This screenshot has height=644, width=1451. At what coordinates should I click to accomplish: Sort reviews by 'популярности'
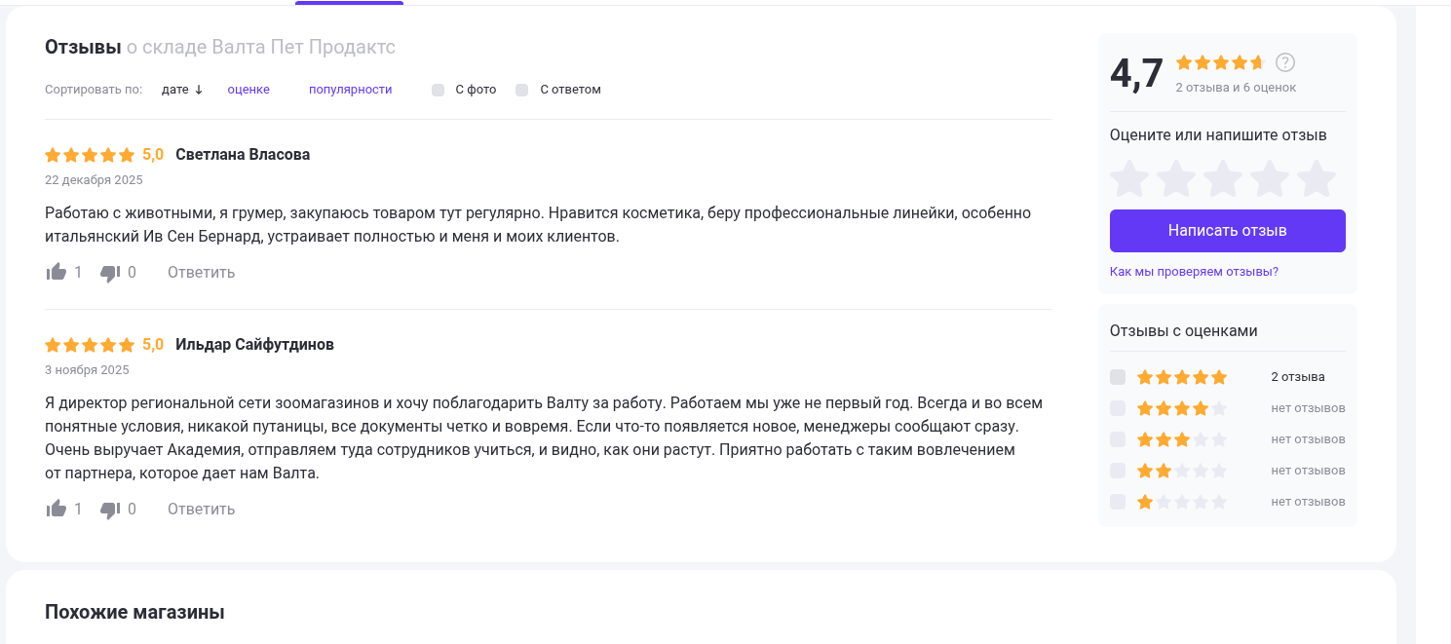(x=351, y=90)
